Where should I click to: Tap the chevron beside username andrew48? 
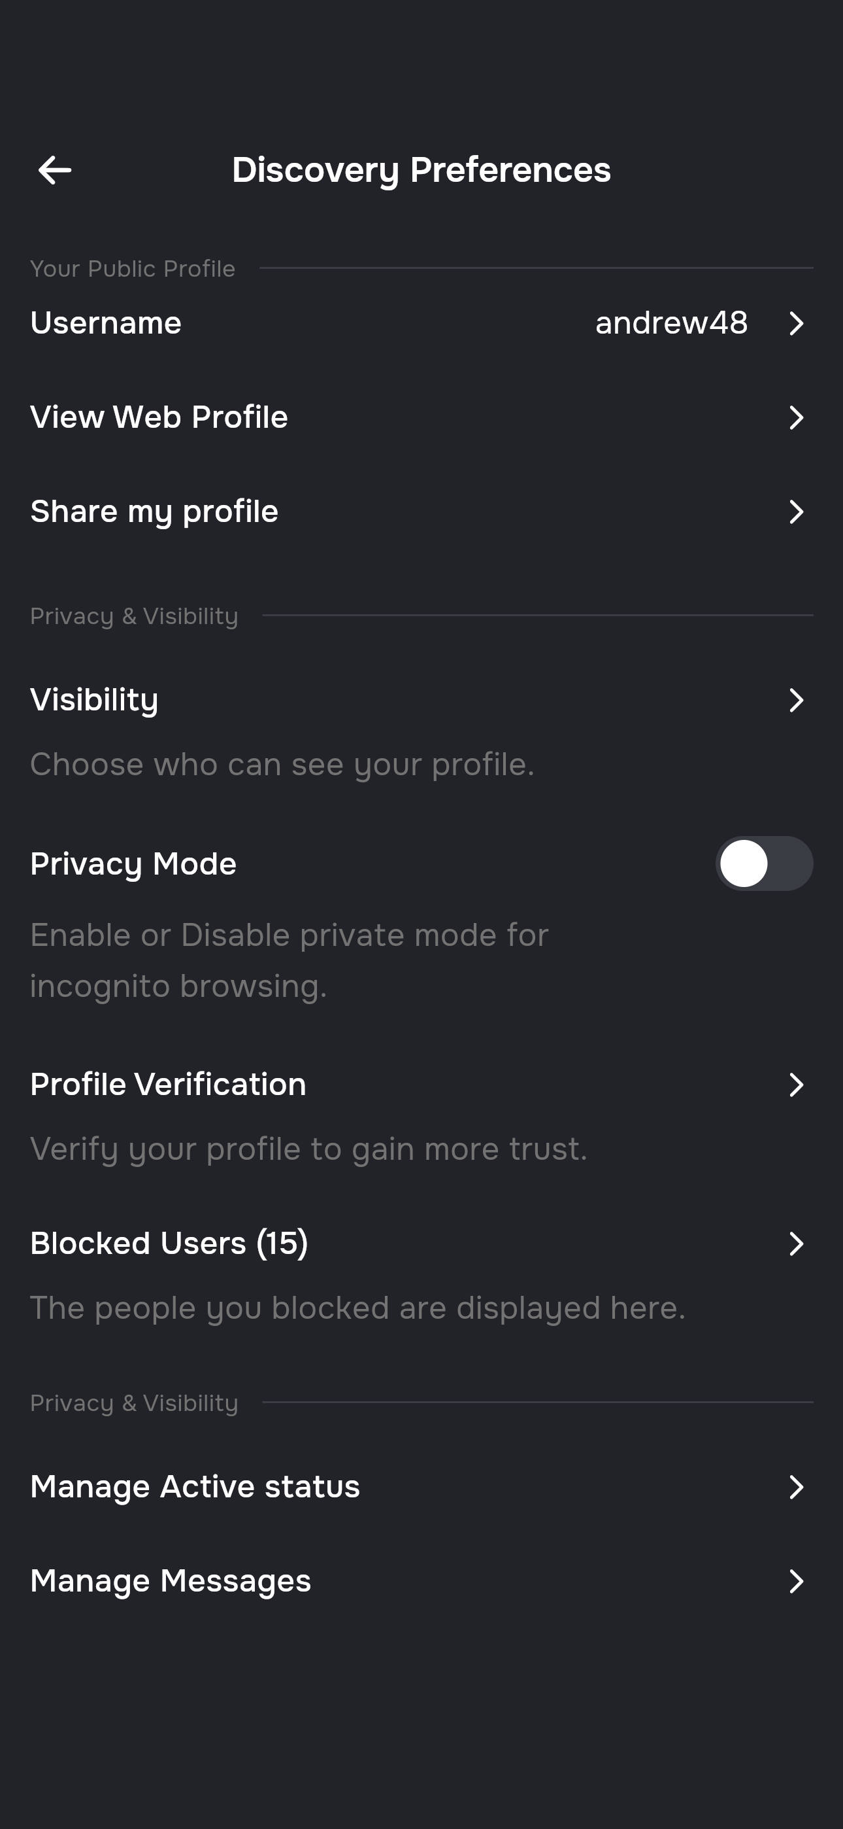pyautogui.click(x=796, y=324)
